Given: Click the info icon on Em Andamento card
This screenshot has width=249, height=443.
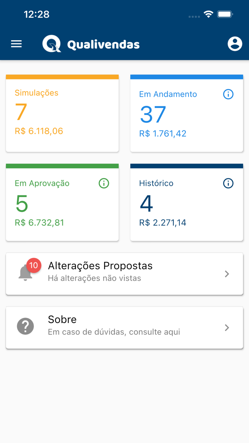Looking at the screenshot, I should pyautogui.click(x=228, y=94).
